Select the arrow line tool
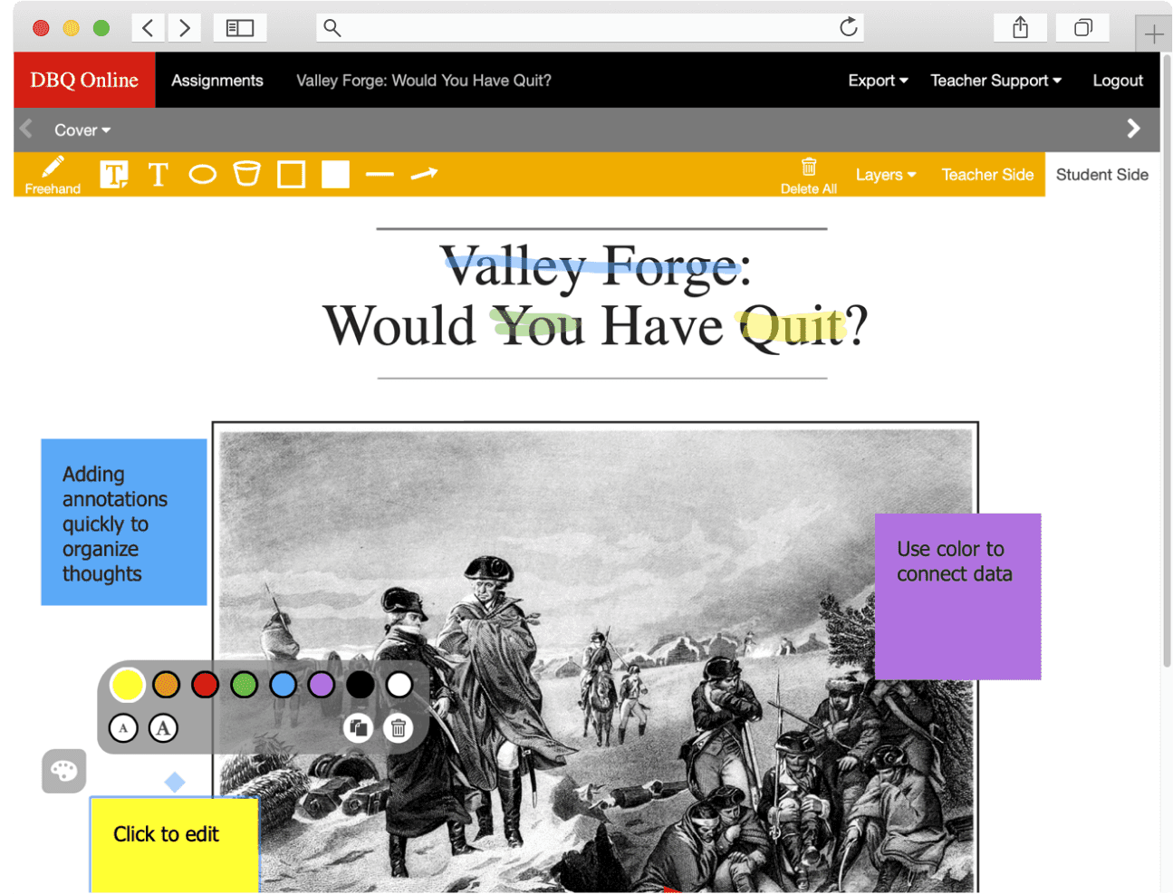The height and width of the screenshot is (894, 1173). click(x=424, y=173)
